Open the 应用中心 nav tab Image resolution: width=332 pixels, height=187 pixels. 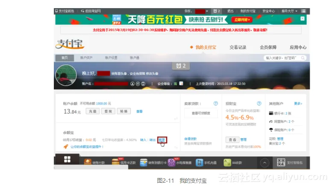click(298, 47)
